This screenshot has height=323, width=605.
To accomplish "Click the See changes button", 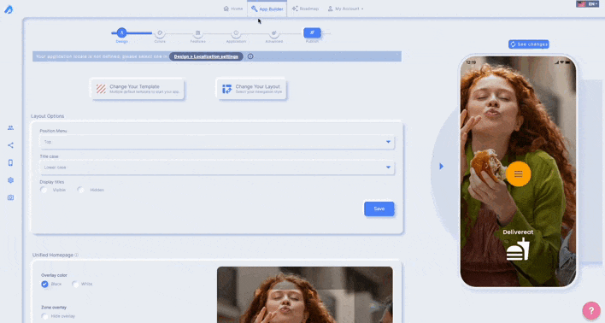I will point(529,44).
